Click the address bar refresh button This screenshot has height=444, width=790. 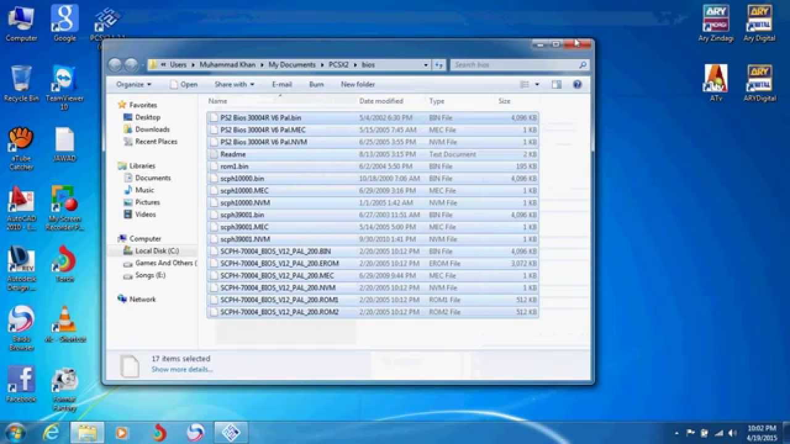[x=439, y=65]
